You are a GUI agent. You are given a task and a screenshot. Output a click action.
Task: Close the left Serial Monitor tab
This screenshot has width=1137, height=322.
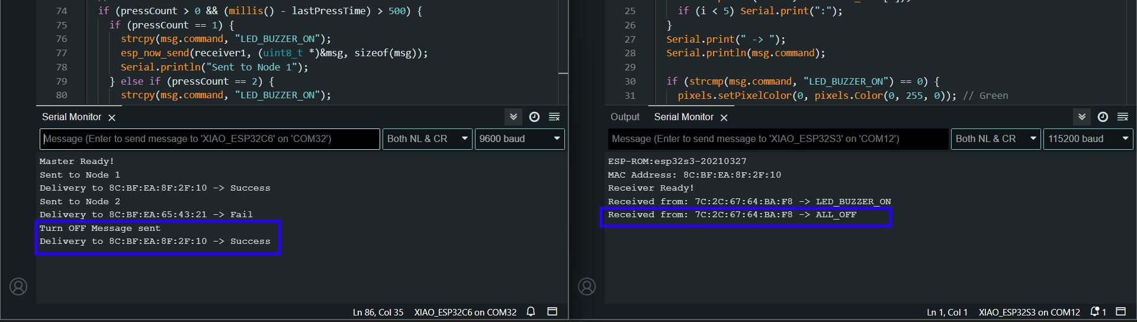coord(112,118)
